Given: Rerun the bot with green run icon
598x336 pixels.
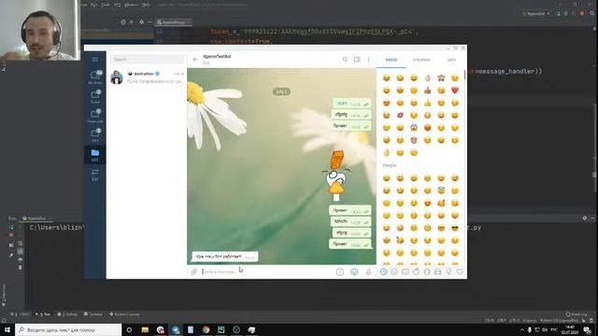Looking at the screenshot, I should coord(11,228).
